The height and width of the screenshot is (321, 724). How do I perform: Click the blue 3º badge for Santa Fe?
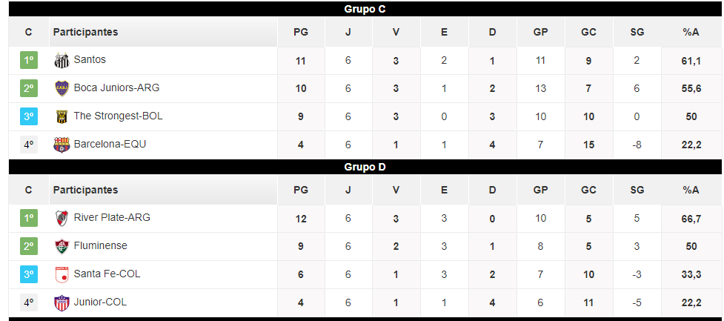point(29,274)
